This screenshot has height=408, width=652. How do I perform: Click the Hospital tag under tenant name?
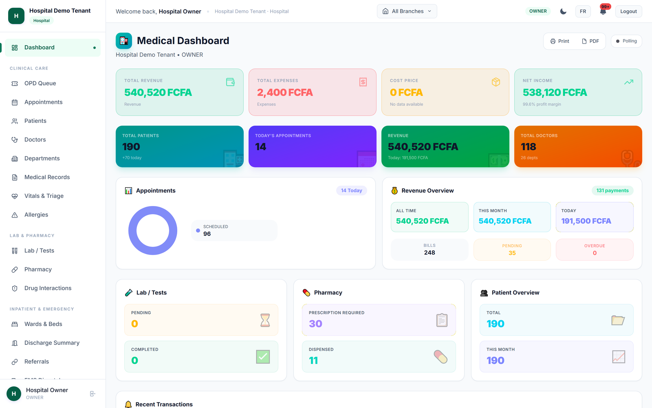(x=42, y=20)
